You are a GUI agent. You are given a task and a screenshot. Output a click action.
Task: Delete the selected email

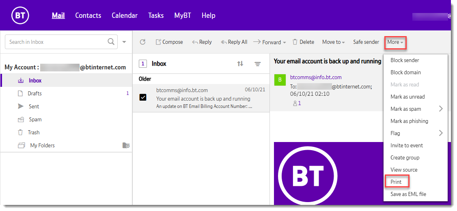tap(303, 42)
